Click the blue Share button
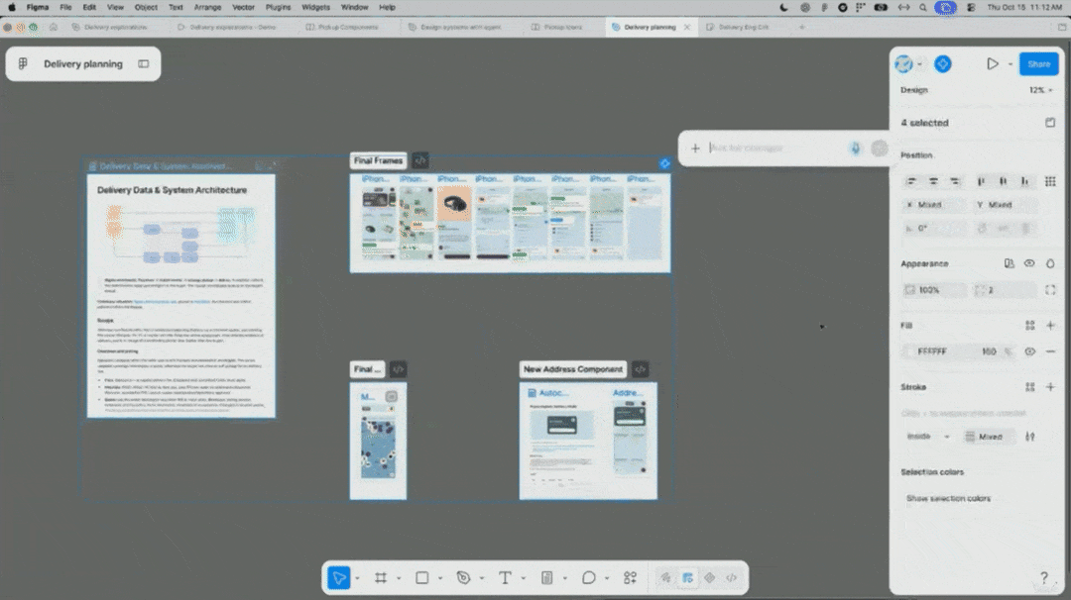 [x=1039, y=64]
